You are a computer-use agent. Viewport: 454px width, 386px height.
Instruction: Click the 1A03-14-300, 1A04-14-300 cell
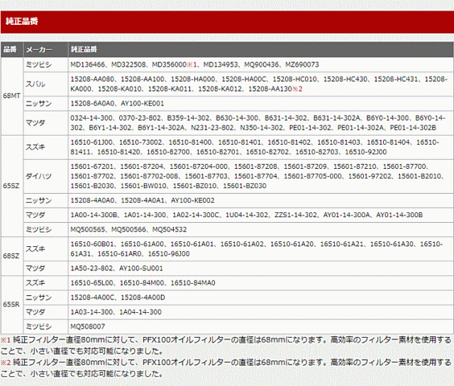(261, 312)
